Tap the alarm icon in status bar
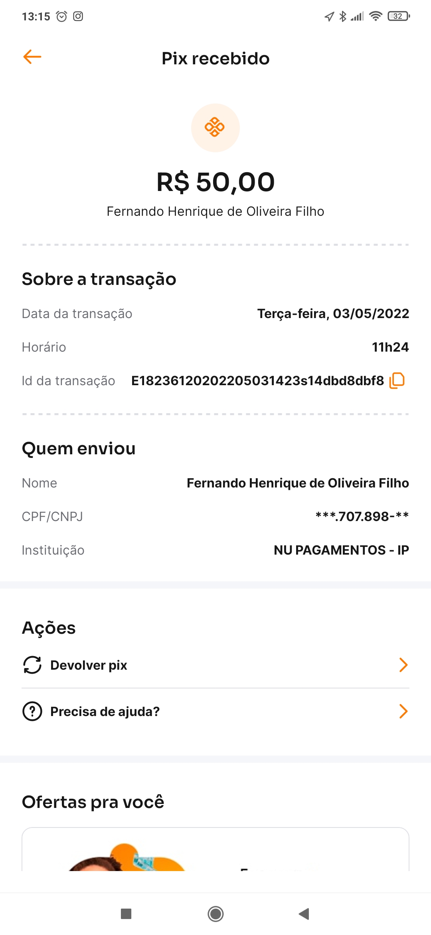This screenshot has width=431, height=935. point(61,16)
